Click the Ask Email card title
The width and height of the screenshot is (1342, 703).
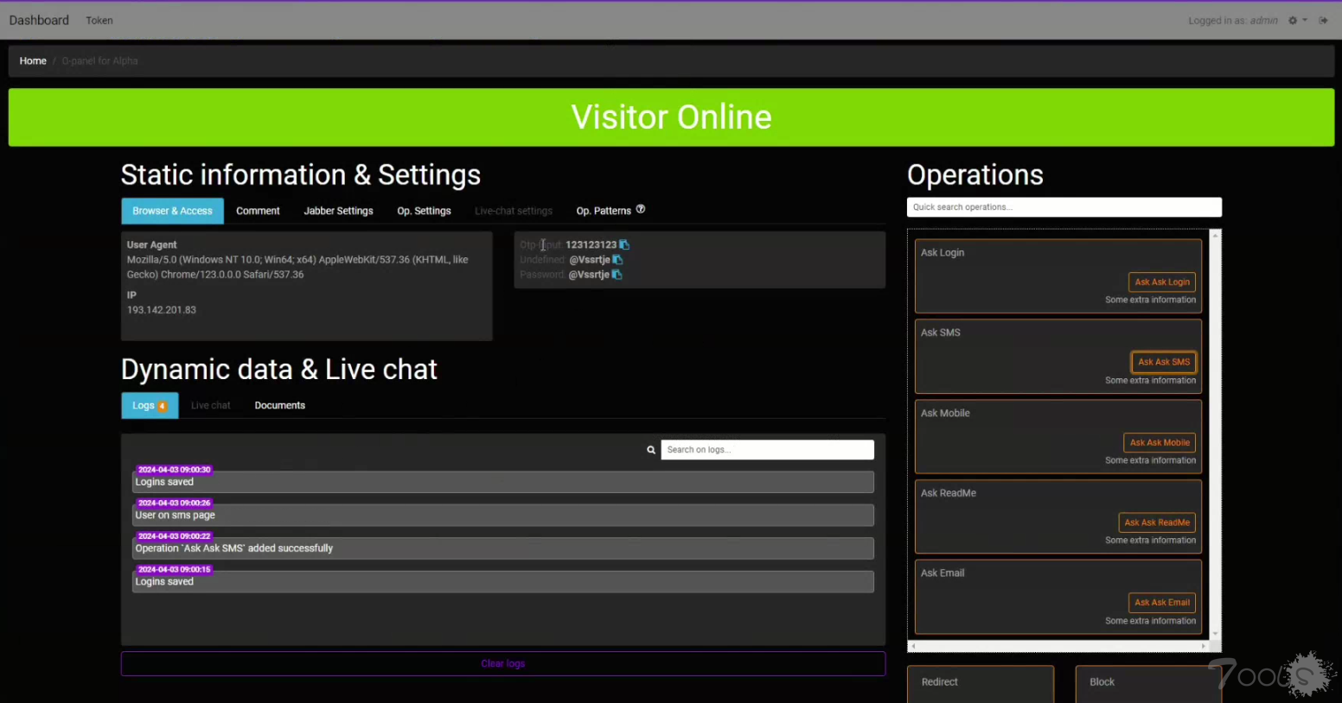point(943,573)
